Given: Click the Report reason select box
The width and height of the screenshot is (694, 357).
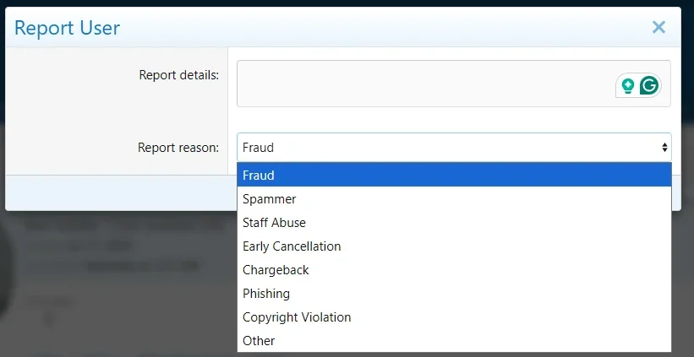Looking at the screenshot, I should tap(448, 148).
